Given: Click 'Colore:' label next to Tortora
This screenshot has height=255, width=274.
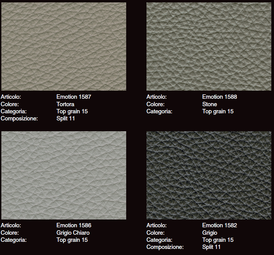Looking at the screenshot, I should (x=9, y=104).
